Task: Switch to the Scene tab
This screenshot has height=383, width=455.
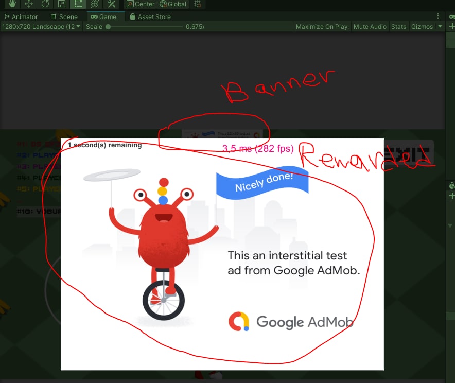Action: point(64,17)
